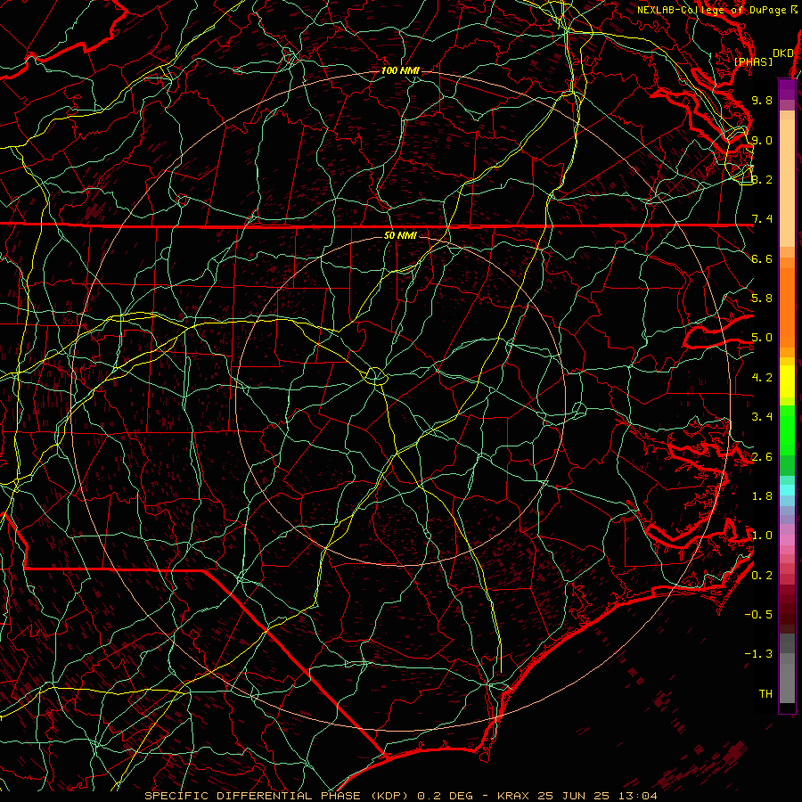This screenshot has width=802, height=802.
Task: Click the KRAX station identifier
Action: click(515, 796)
